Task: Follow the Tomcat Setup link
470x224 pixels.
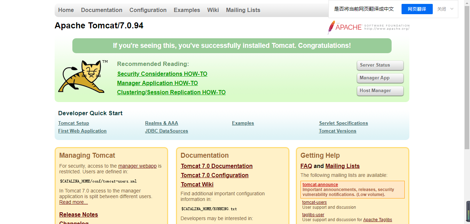Action: tap(74, 123)
